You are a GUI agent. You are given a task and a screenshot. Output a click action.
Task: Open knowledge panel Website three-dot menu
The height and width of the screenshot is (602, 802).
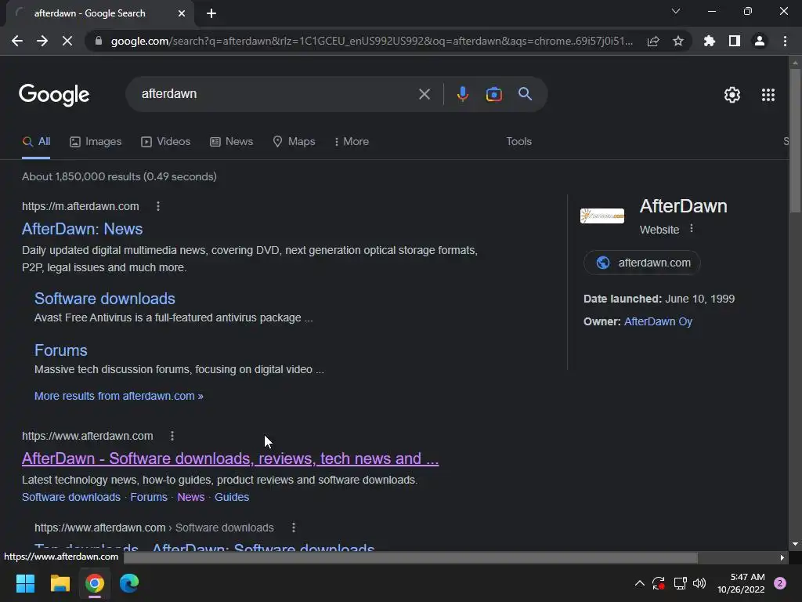[692, 229]
